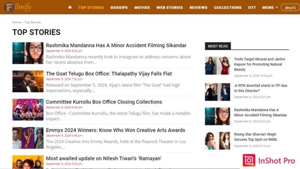Click Jr NTR sidebar thumbnail
300x169 pixels.
218,92
